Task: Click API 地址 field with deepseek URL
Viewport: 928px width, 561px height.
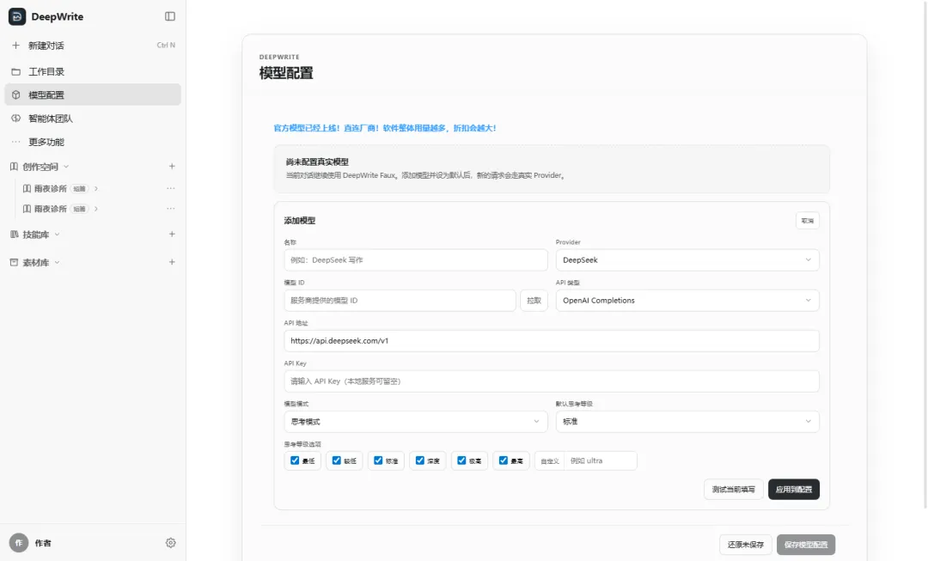Action: [x=552, y=341]
